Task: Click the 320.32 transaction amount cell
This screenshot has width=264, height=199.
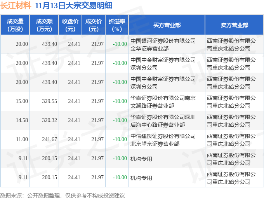Action: [49, 120]
